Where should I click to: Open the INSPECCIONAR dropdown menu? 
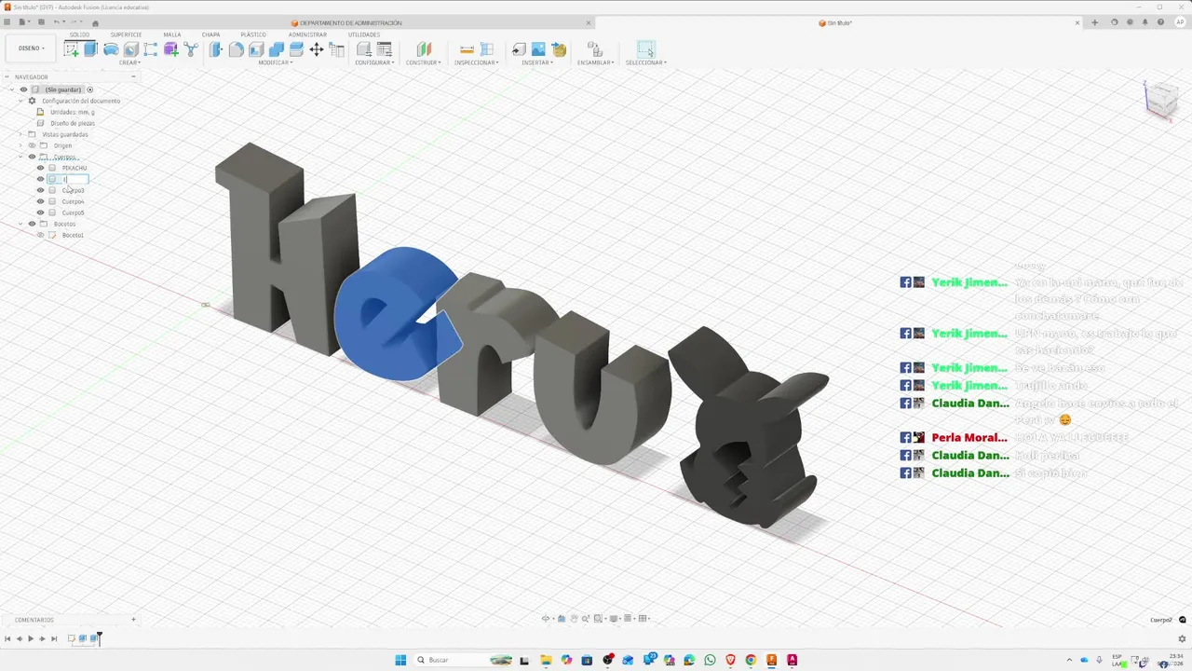pyautogui.click(x=477, y=62)
